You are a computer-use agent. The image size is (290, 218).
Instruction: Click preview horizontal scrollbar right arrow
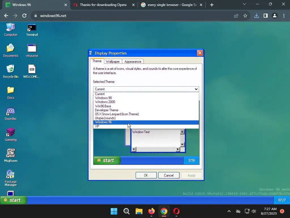(178, 149)
